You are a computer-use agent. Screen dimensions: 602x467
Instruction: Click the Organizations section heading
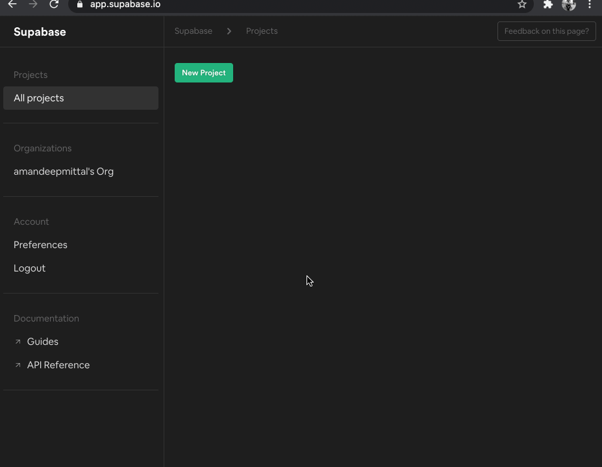pyautogui.click(x=42, y=148)
